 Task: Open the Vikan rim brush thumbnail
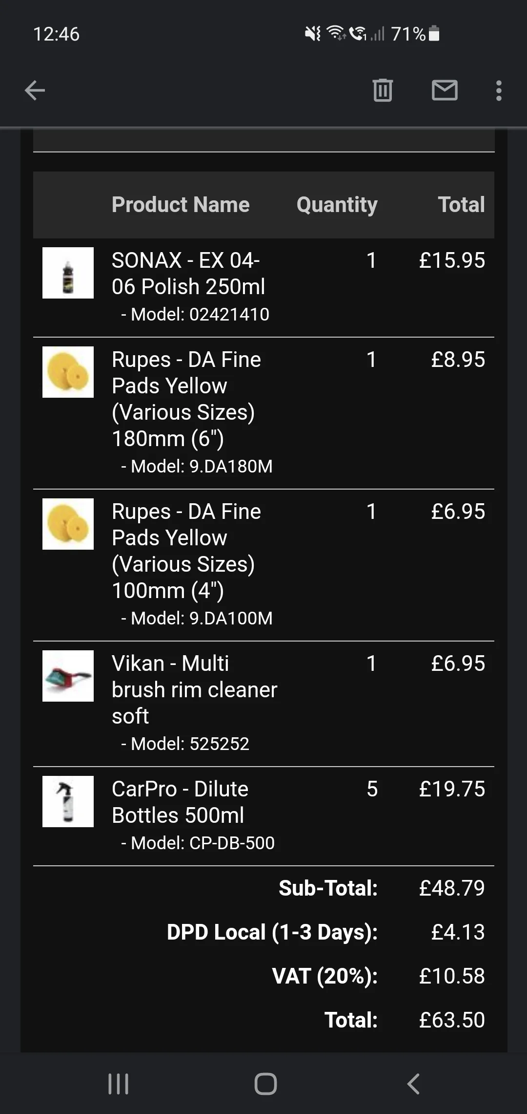point(68,676)
